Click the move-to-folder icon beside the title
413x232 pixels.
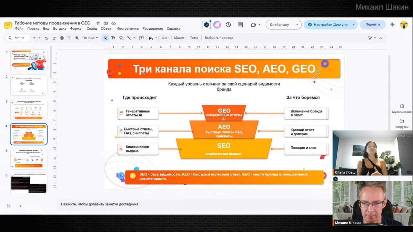pos(106,23)
